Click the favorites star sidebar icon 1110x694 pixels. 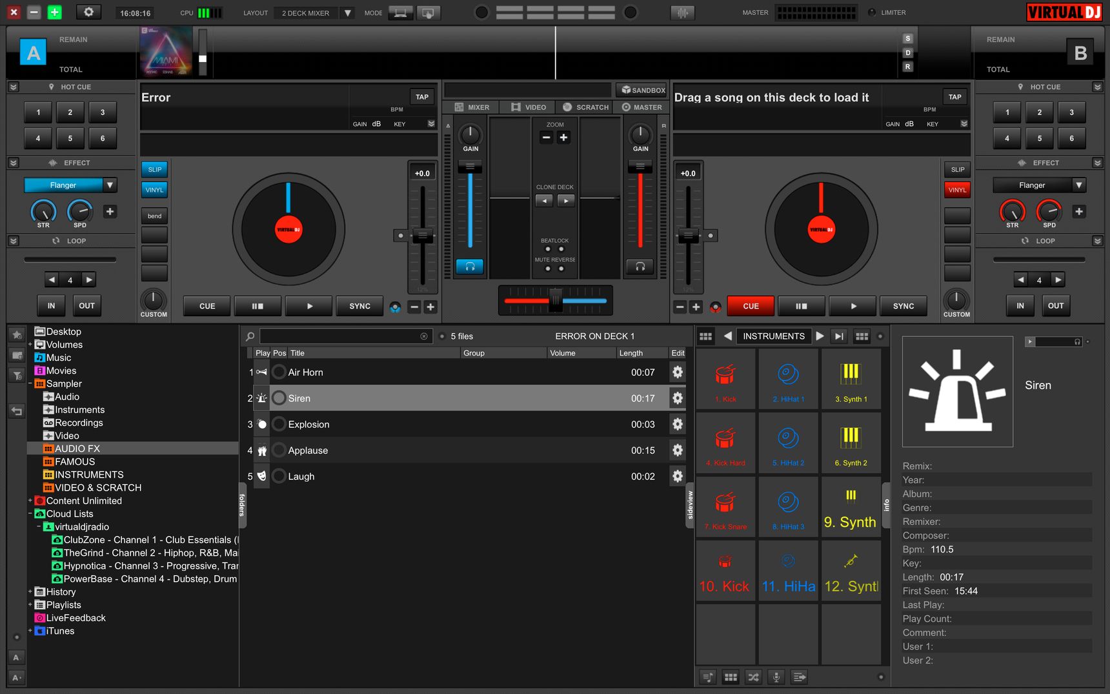[x=17, y=334]
